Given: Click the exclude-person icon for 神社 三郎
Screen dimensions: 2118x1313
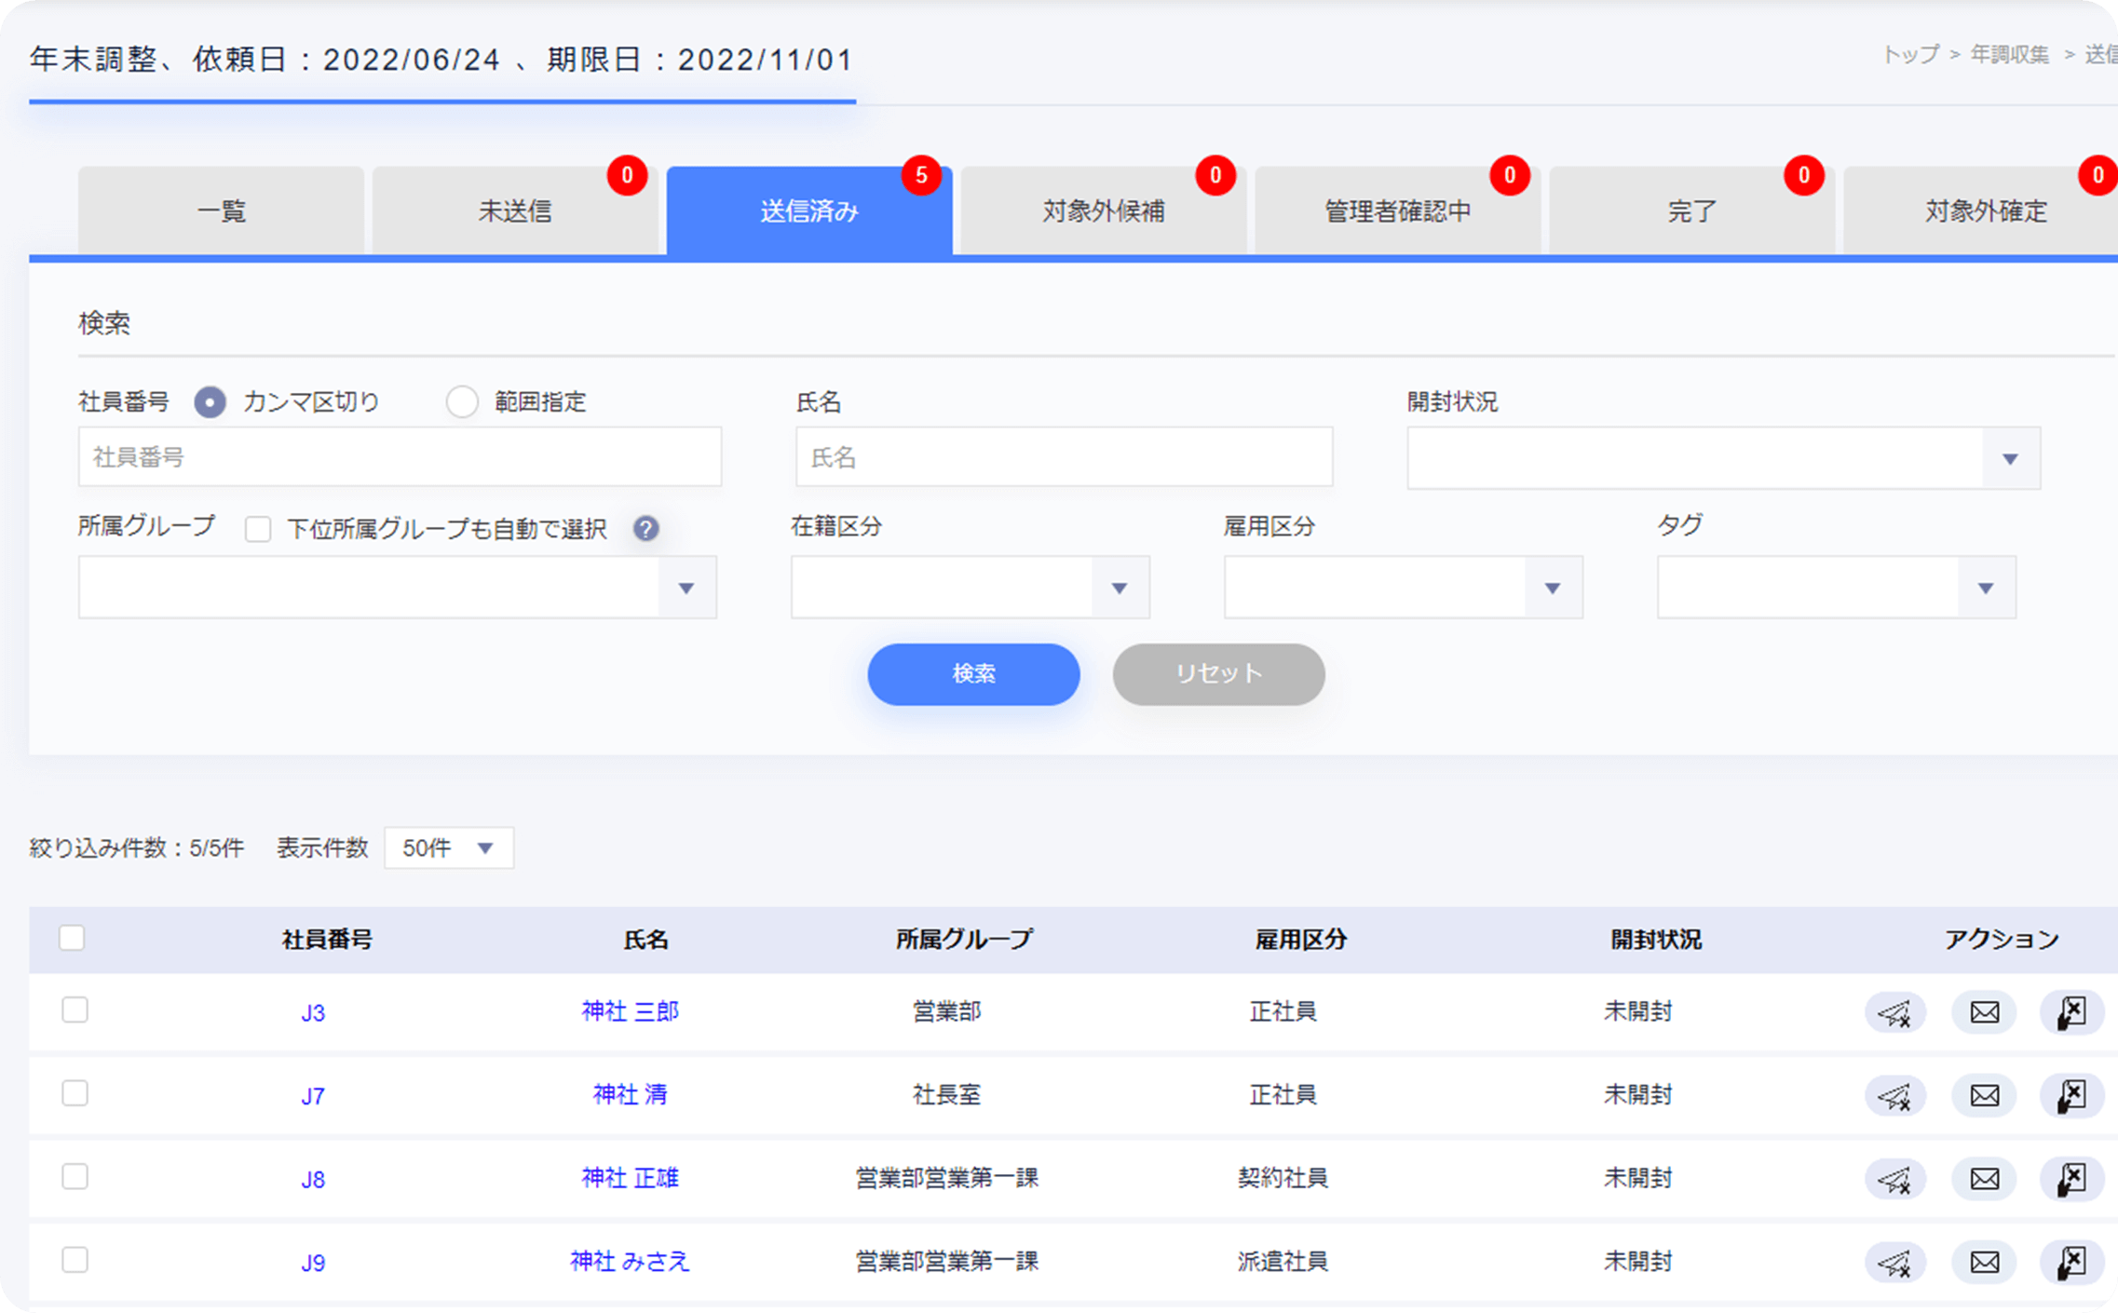Looking at the screenshot, I should click(2071, 1012).
